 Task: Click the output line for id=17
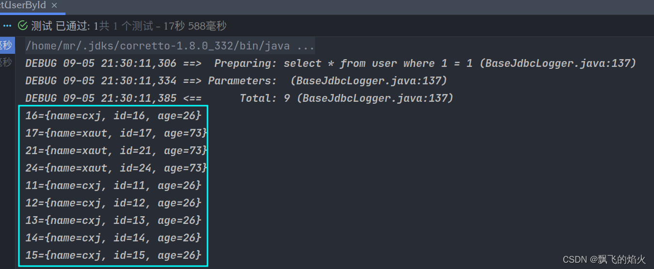click(x=116, y=133)
